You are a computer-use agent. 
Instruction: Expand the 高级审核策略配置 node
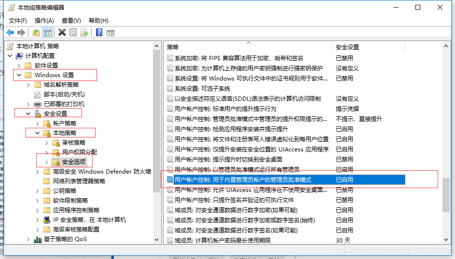[38, 230]
